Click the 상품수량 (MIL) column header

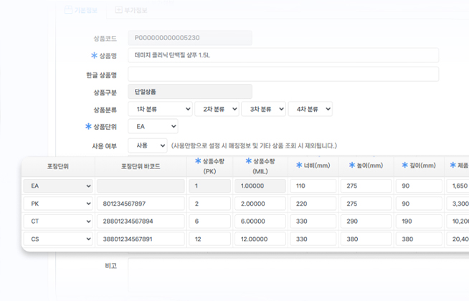pyautogui.click(x=260, y=166)
